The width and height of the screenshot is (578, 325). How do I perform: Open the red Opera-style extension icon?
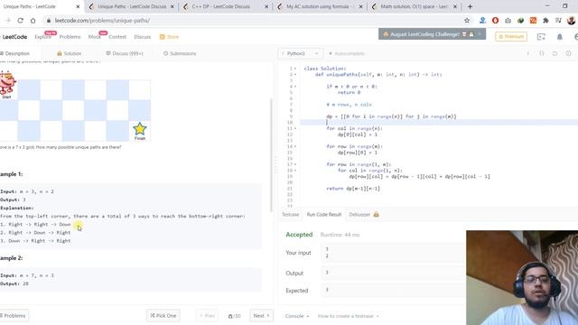(x=495, y=21)
